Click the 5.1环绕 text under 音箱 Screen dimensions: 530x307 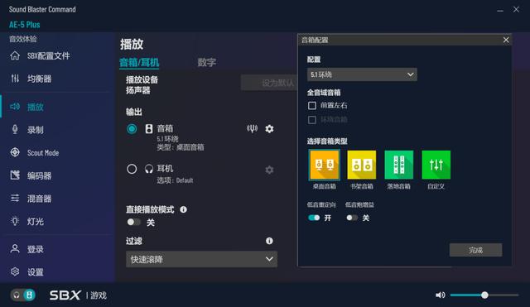click(x=167, y=139)
